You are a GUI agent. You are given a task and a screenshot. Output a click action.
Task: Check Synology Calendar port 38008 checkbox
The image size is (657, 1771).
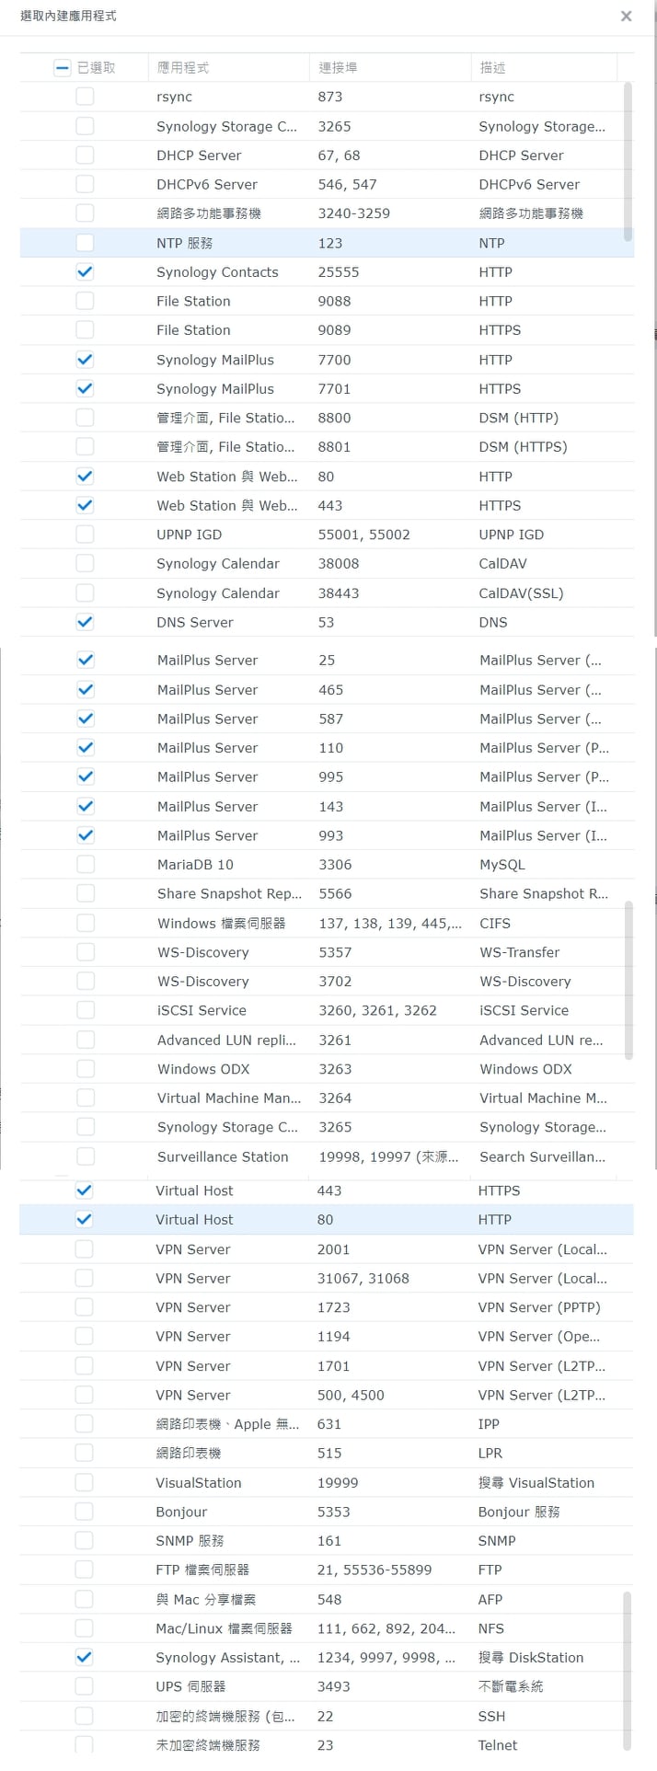click(x=85, y=563)
